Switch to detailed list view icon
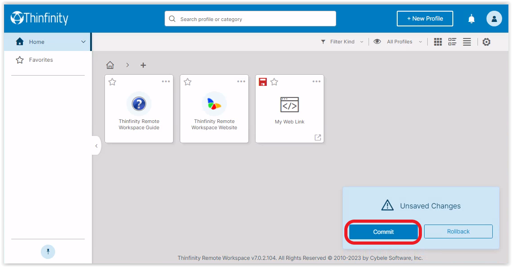This screenshot has height=267, width=512. [x=452, y=42]
